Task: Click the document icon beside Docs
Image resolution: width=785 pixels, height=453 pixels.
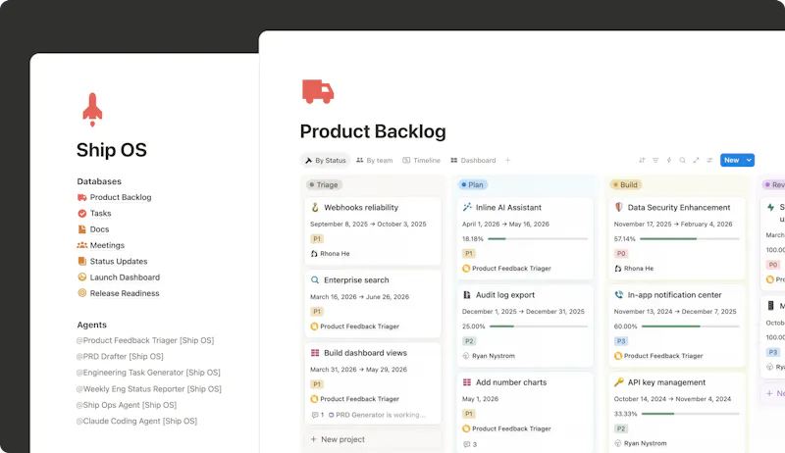Action: [x=82, y=229]
